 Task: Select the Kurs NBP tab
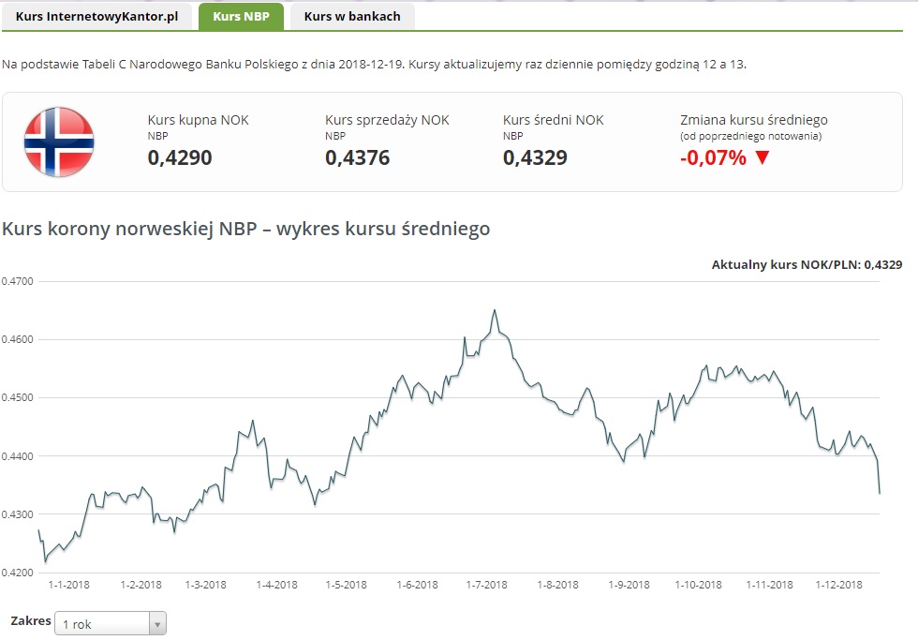pos(241,16)
